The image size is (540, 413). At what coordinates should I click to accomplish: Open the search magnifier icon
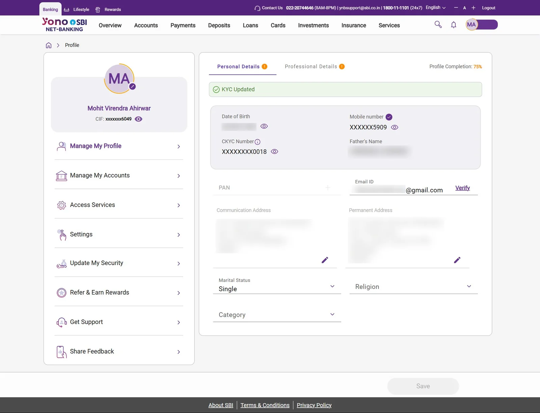(438, 25)
